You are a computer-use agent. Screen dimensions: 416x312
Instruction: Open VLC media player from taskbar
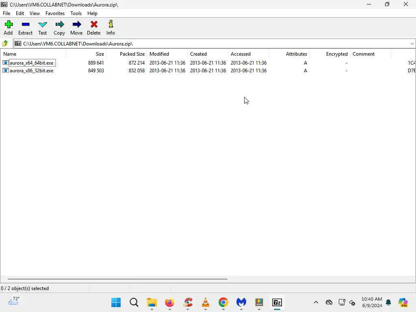[x=205, y=302]
